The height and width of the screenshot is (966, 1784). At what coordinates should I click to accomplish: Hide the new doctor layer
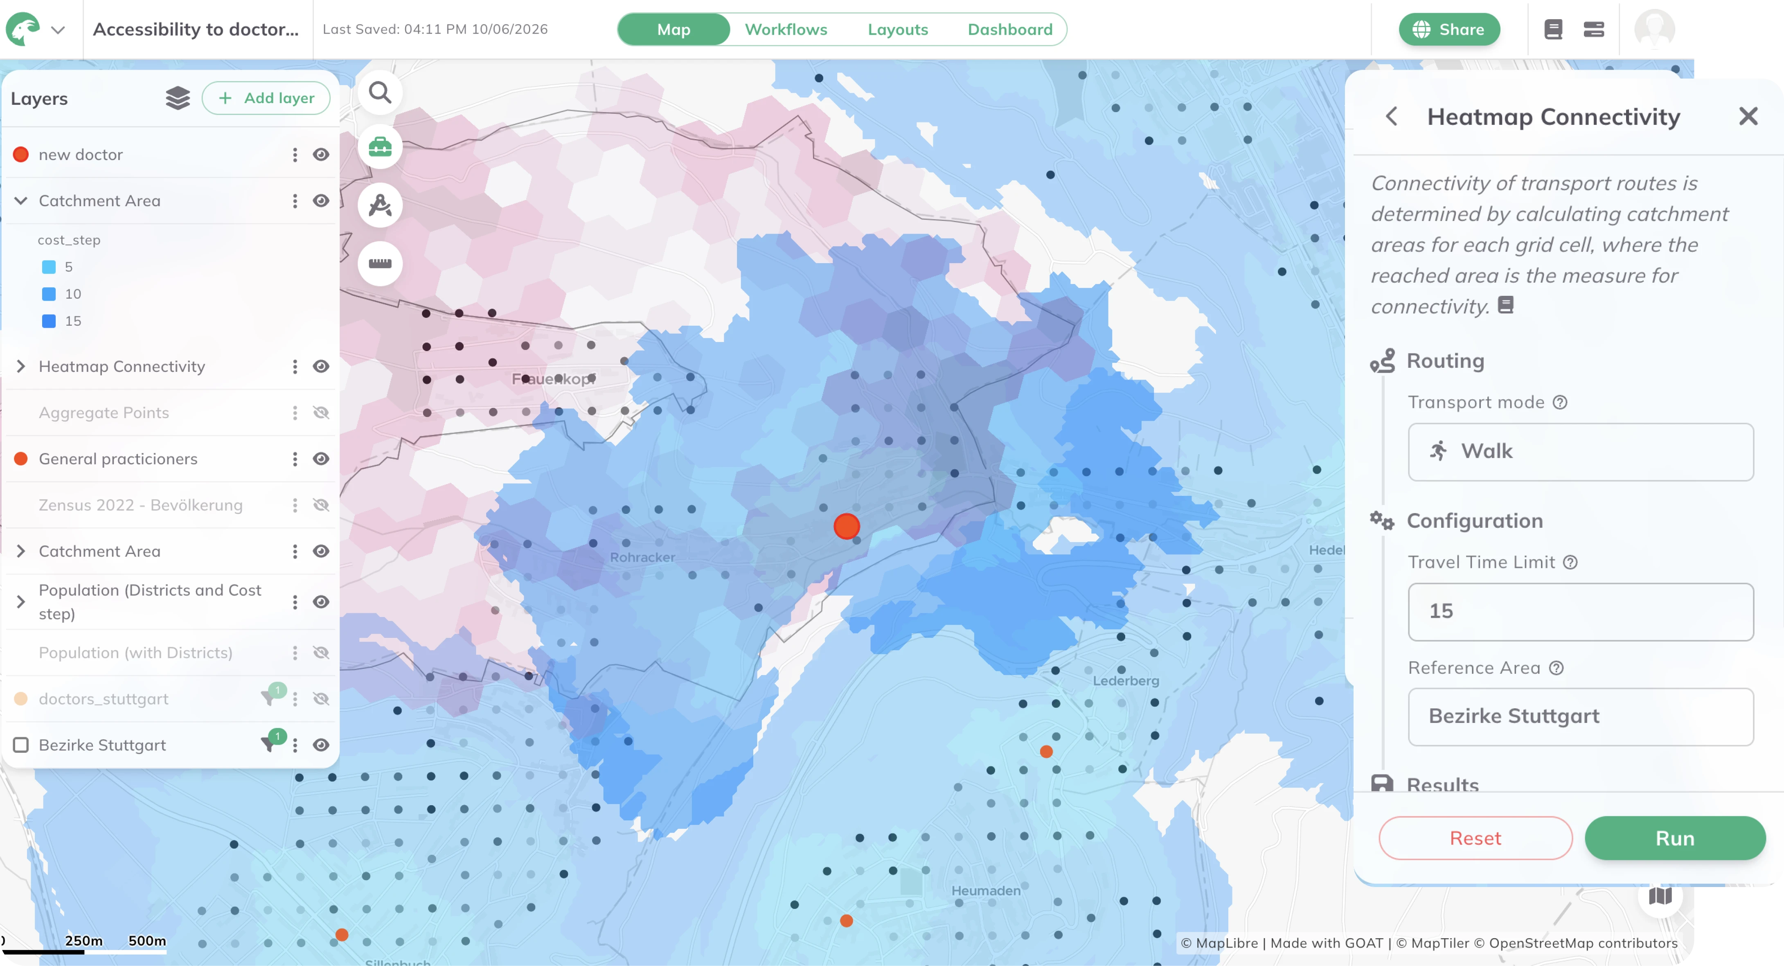coord(321,154)
